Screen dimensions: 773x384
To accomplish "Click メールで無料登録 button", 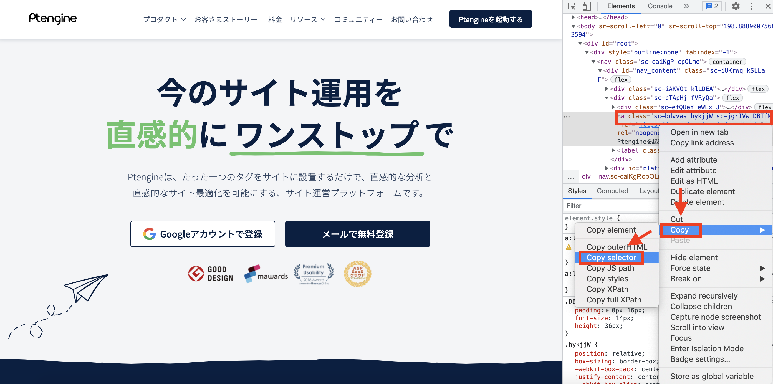I will (357, 234).
